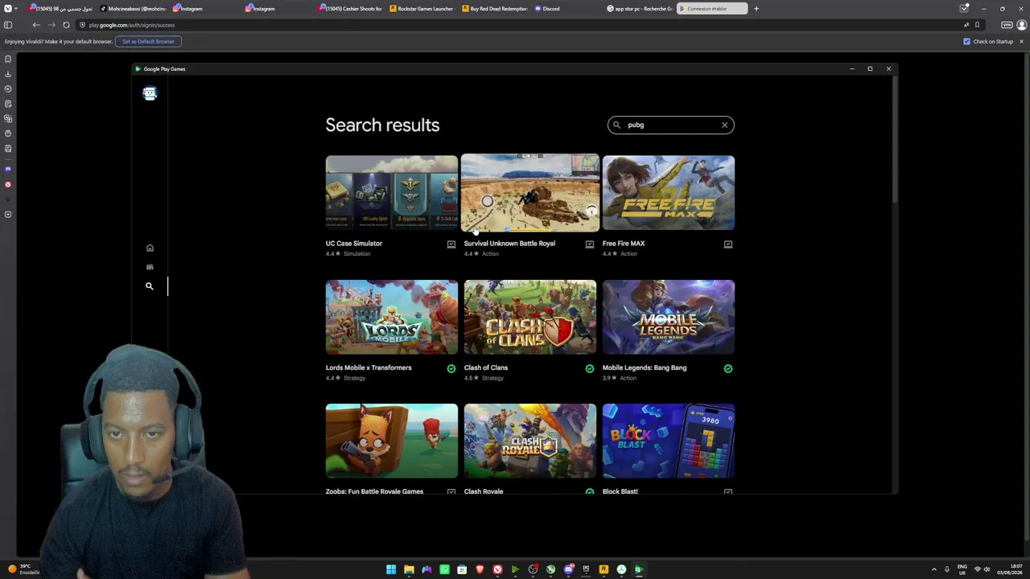Click the green checkmark beside Clash Royale
Screen dimensions: 1030x579
(589, 491)
